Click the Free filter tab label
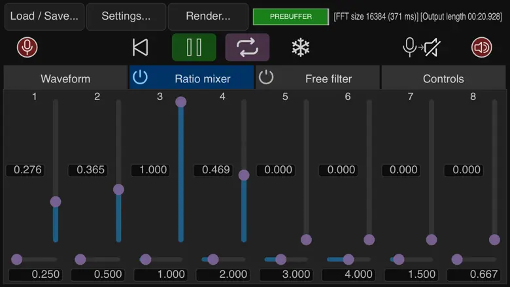The height and width of the screenshot is (287, 510). [328, 78]
